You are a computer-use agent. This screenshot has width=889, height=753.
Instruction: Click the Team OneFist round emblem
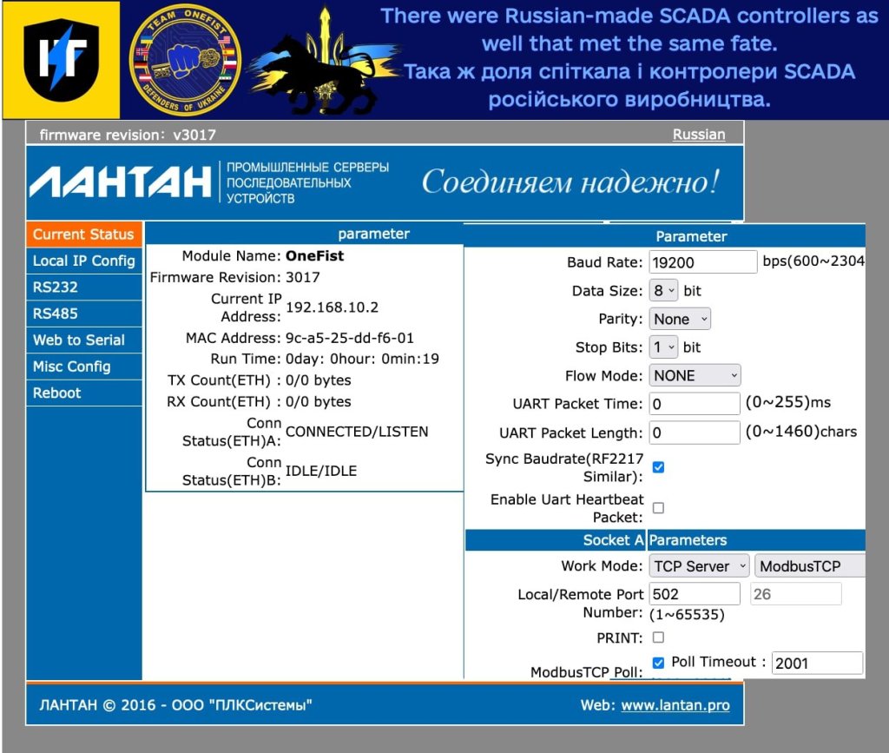[x=183, y=60]
